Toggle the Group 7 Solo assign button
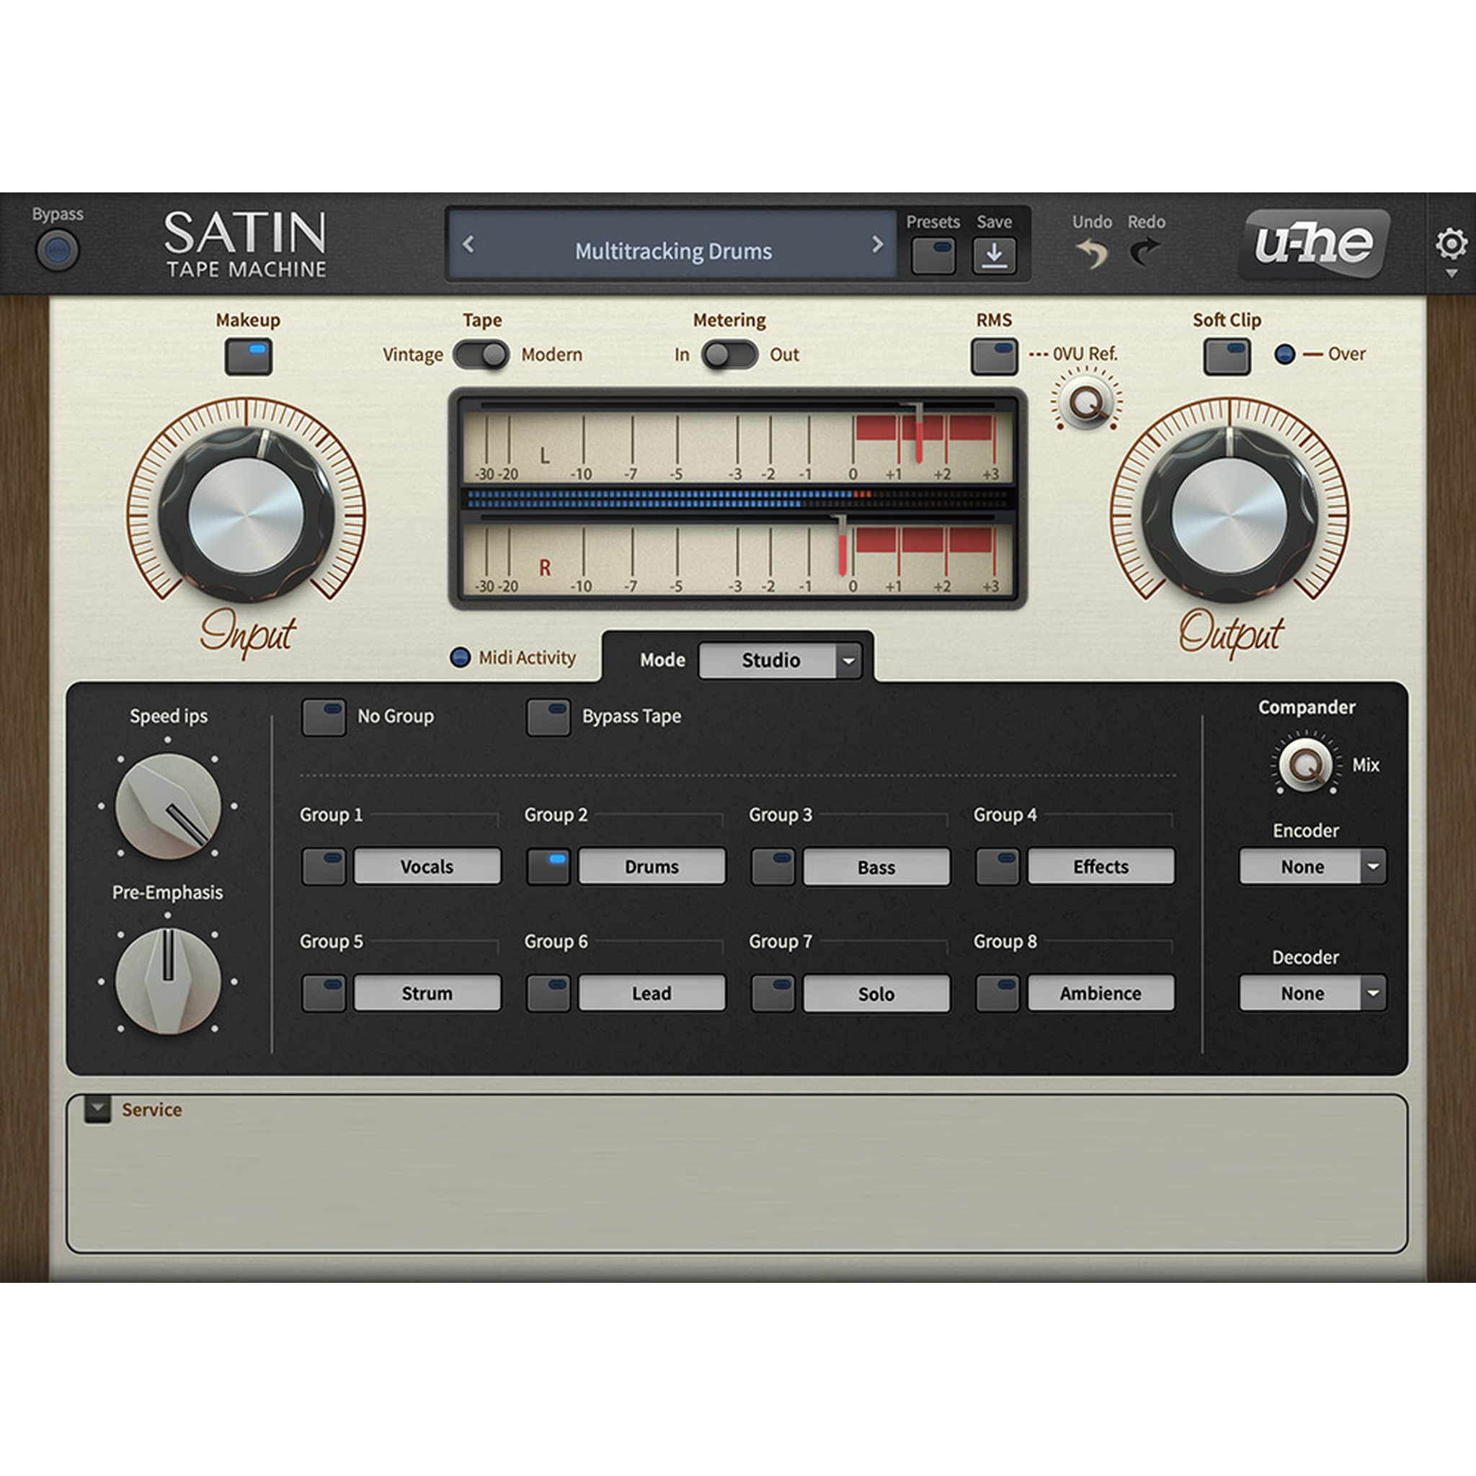The height and width of the screenshot is (1476, 1476). click(x=773, y=993)
